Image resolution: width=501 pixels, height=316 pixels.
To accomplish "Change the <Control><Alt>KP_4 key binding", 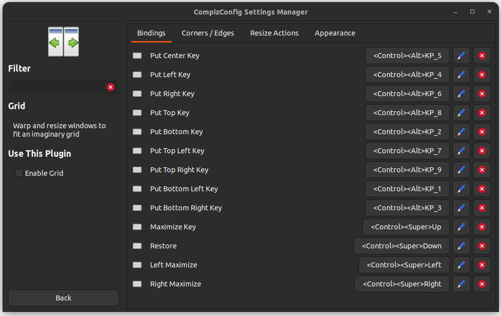I will (x=407, y=75).
